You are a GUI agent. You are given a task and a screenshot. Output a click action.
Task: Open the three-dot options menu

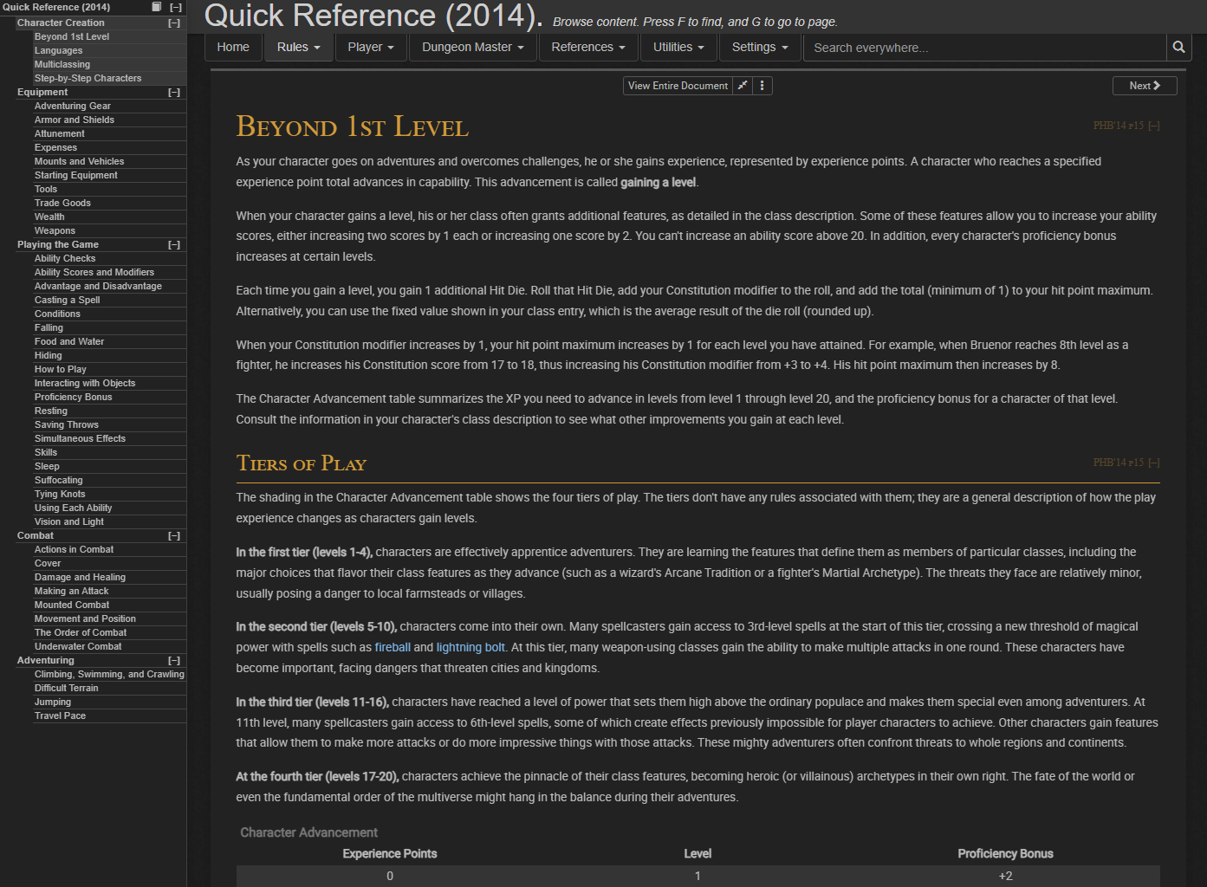click(762, 86)
